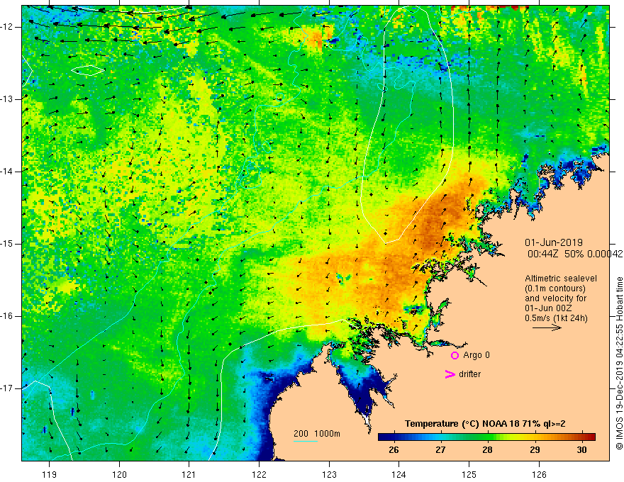624x482 pixels.
Task: Click the '01-Jun-2019' date label
Action: point(554,242)
